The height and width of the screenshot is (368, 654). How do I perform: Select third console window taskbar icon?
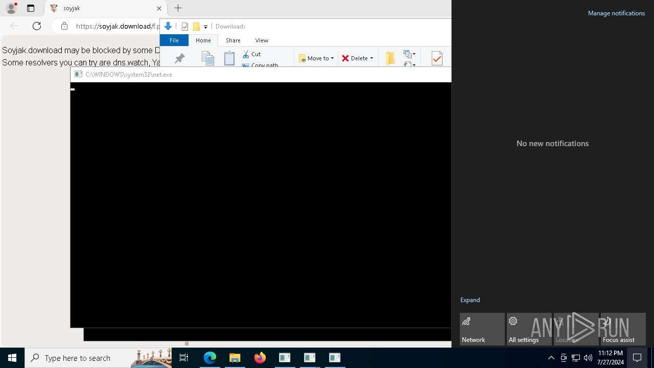(335, 358)
